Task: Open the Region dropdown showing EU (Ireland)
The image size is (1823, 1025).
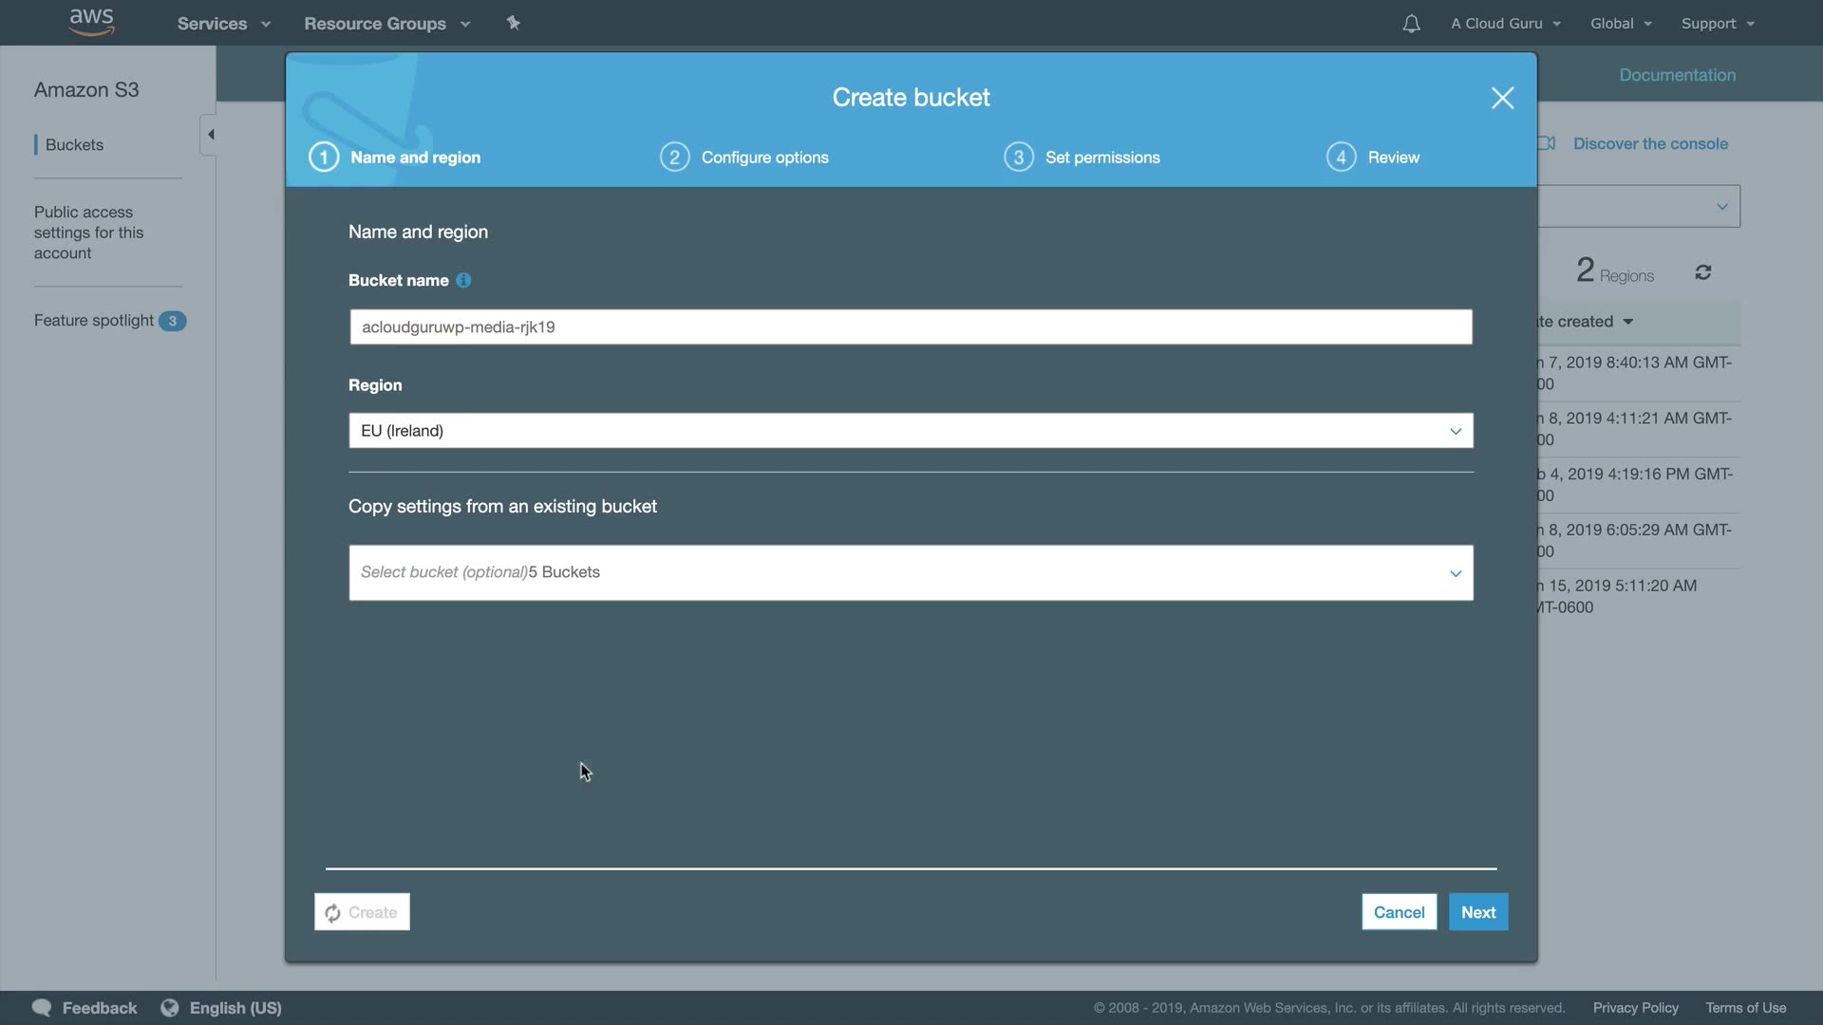Action: [910, 431]
